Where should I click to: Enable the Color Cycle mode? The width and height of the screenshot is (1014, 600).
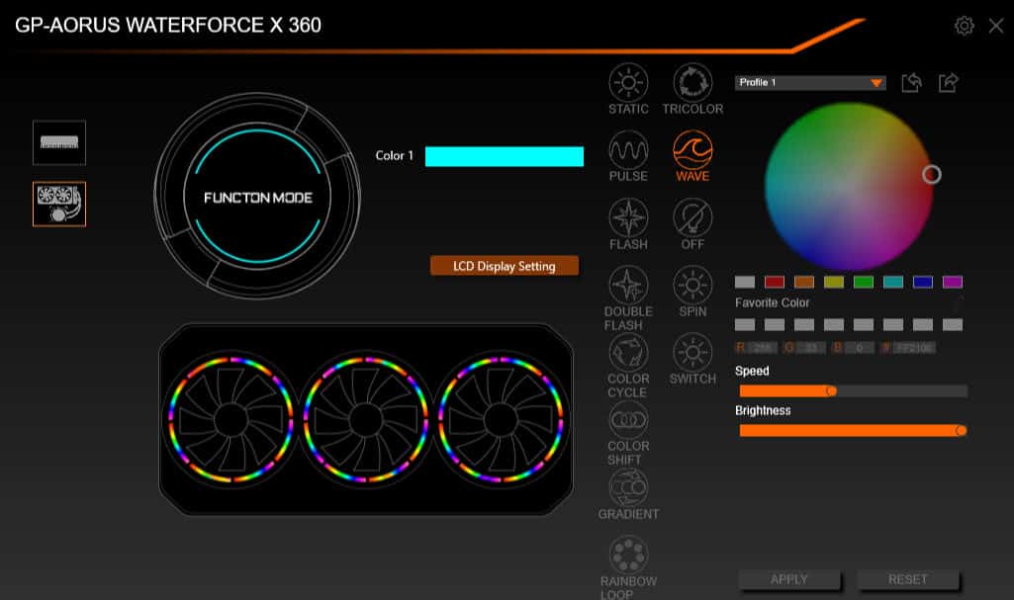click(x=628, y=366)
